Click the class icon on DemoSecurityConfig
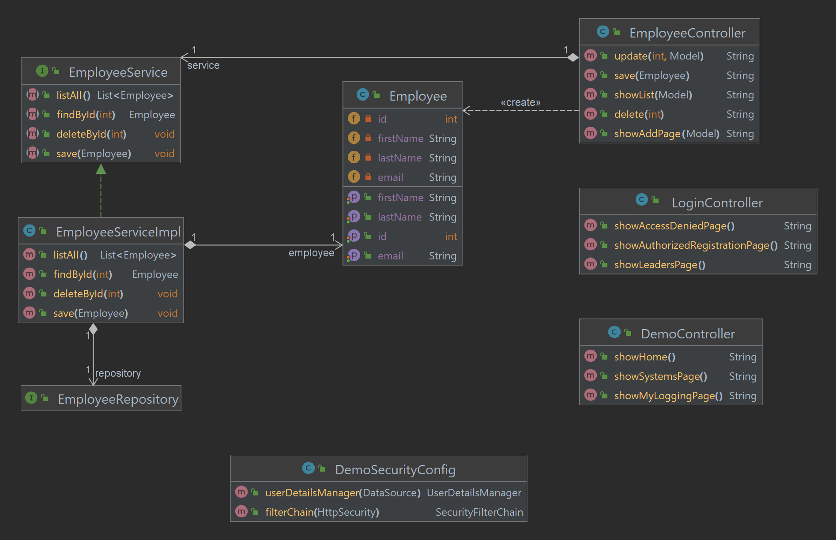This screenshot has height=540, width=836. tap(308, 468)
